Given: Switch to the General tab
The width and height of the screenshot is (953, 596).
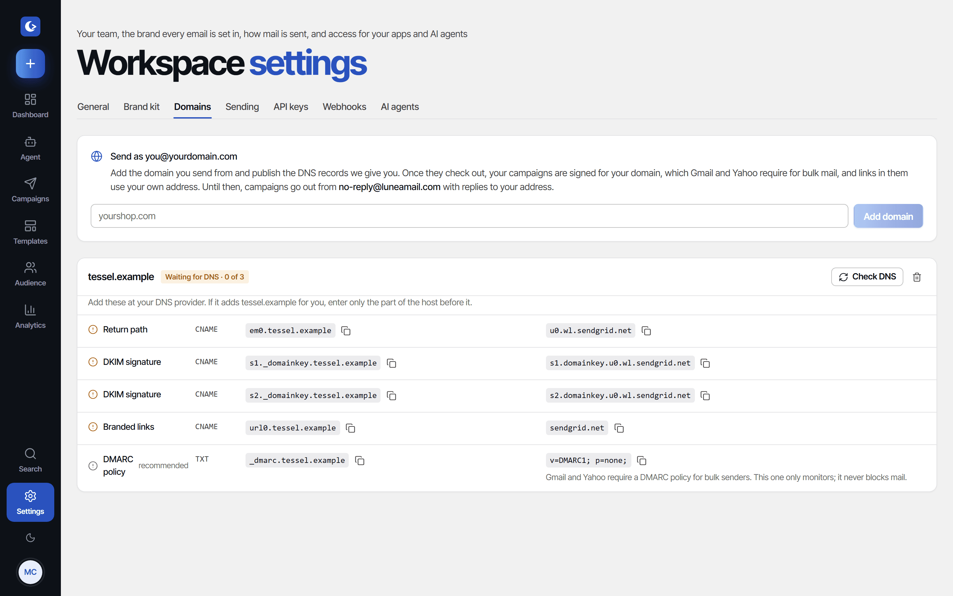Looking at the screenshot, I should click(x=93, y=107).
